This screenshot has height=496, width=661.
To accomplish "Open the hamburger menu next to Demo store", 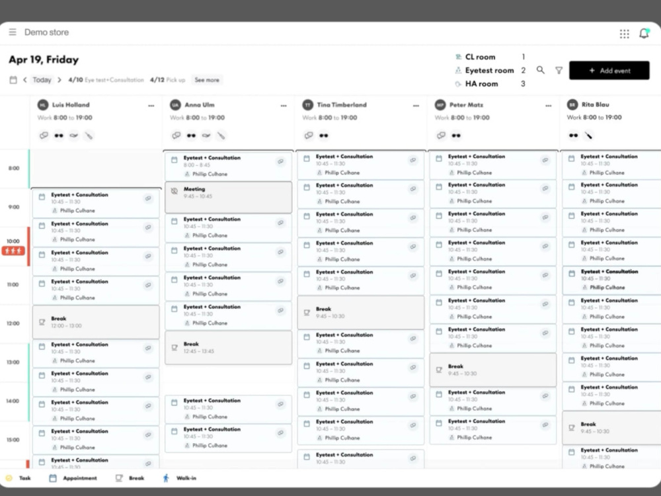I will pos(13,32).
